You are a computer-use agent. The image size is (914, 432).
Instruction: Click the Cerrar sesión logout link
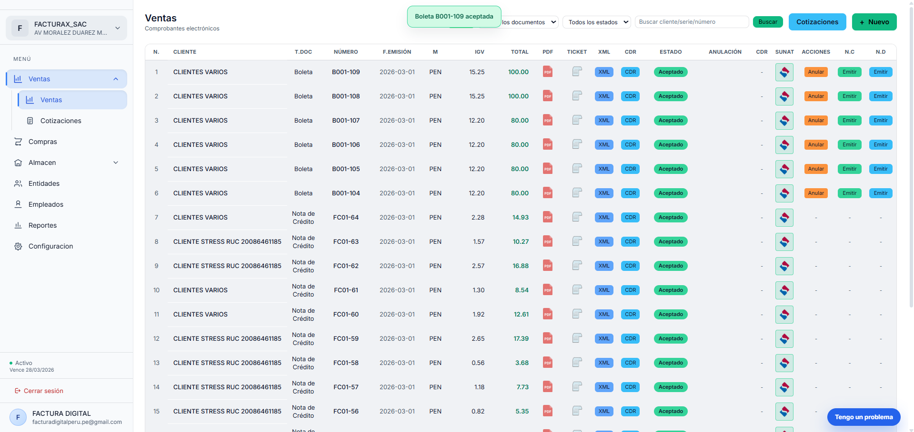coord(43,391)
